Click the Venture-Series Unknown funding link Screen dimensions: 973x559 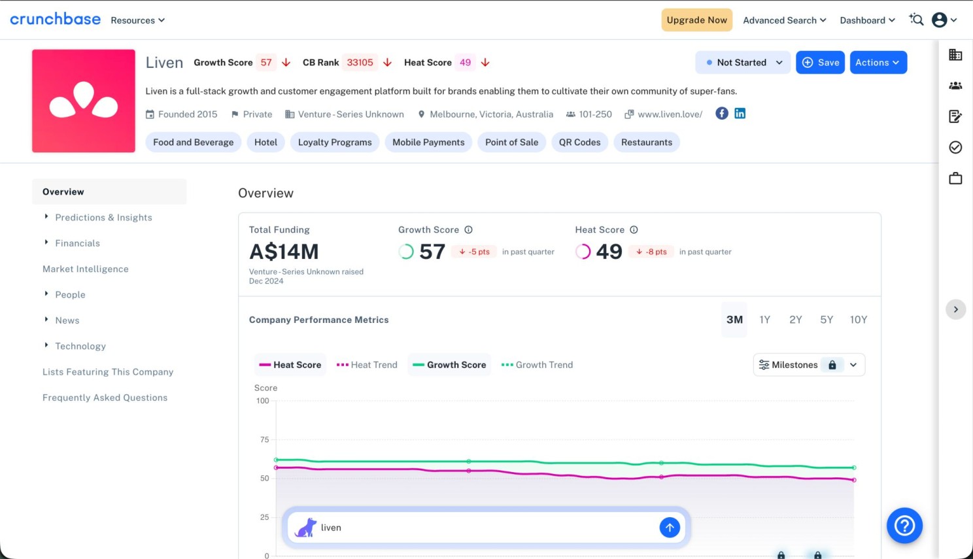[351, 114]
